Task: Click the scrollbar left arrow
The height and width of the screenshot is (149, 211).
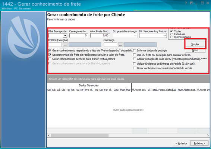Action: pyautogui.click(x=49, y=136)
